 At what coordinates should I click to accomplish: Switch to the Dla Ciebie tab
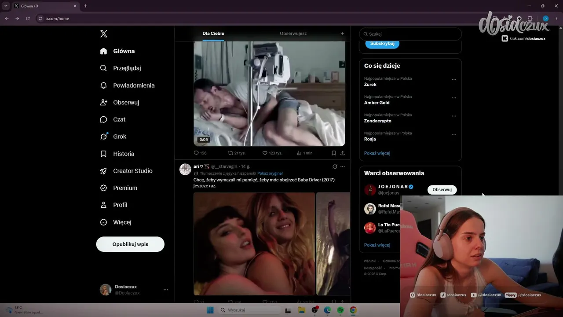pos(213,33)
